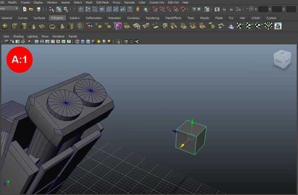Switch to the nCloth shelf tab
The image size is (298, 195).
click(255, 18)
